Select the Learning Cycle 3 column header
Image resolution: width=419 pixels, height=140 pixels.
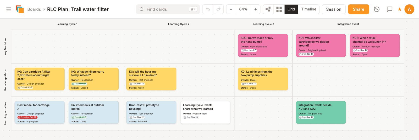[263, 24]
